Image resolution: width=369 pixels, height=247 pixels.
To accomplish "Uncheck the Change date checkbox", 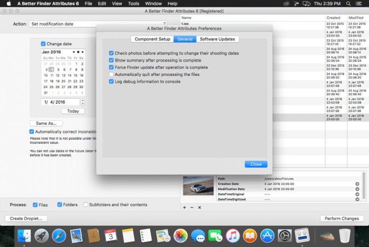I will (43, 44).
